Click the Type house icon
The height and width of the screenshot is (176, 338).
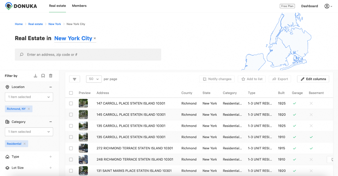(7, 157)
